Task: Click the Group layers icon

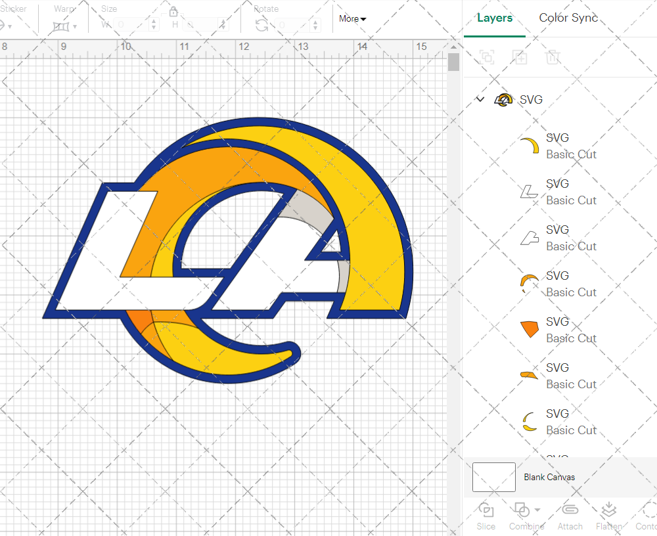Action: coord(487,56)
